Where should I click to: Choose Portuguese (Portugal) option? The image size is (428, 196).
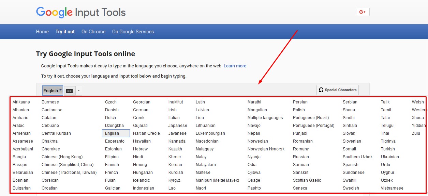[x=314, y=126]
